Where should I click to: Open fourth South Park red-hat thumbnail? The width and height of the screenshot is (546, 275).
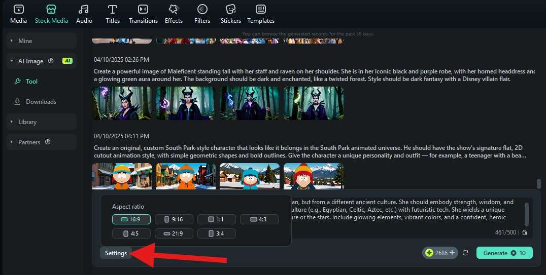pos(314,176)
